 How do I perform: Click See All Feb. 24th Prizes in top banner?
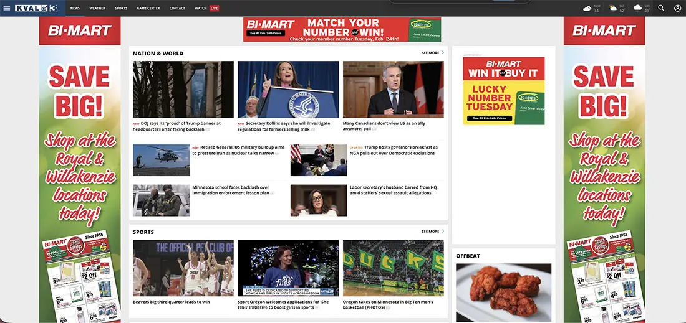pyautogui.click(x=266, y=33)
